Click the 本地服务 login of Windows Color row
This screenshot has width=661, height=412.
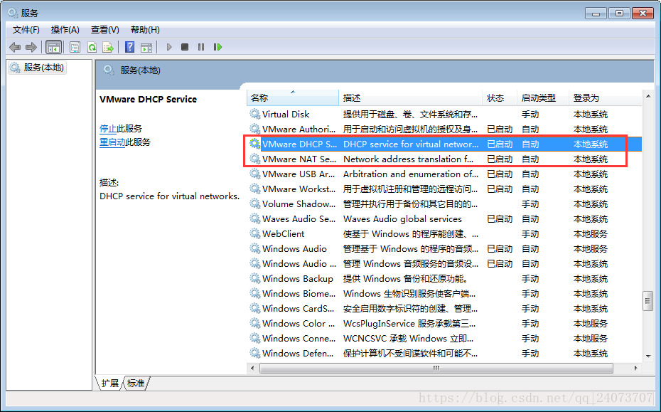tap(590, 323)
